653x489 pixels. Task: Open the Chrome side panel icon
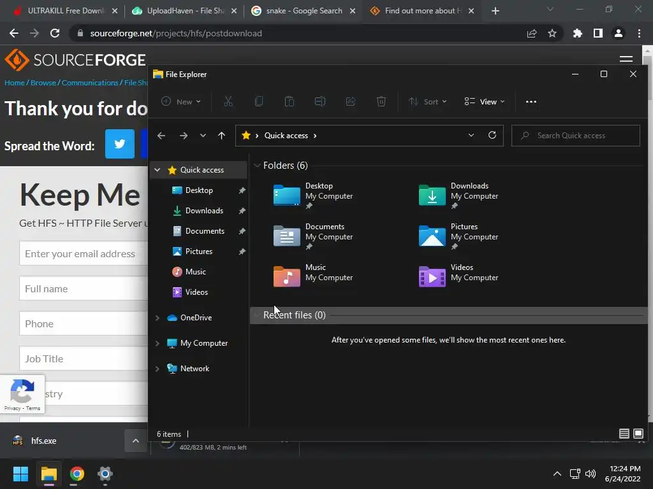(598, 33)
